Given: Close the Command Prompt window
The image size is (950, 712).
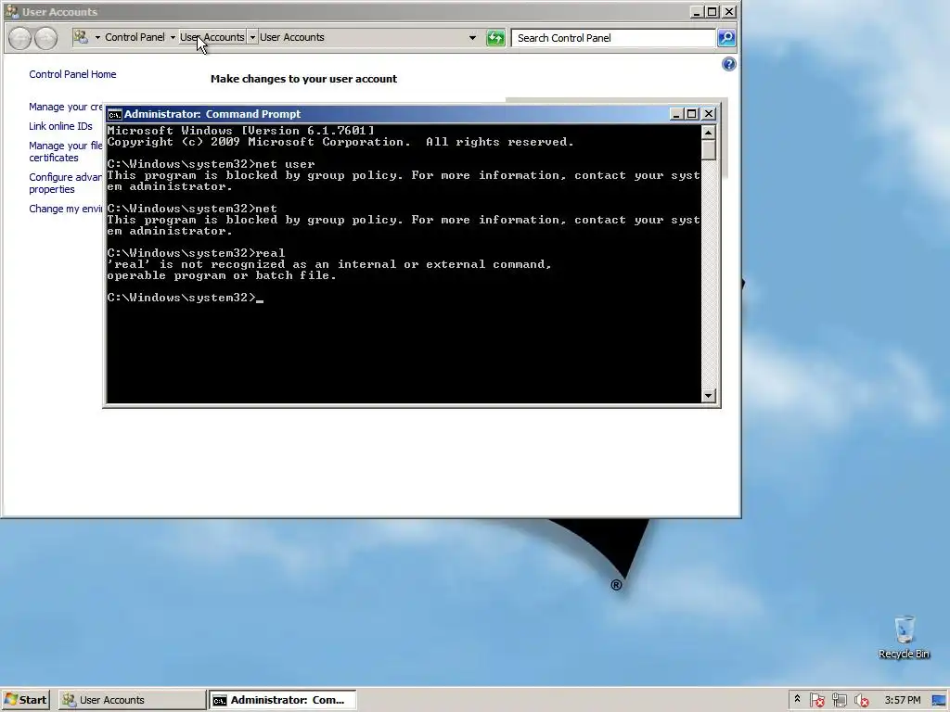Looking at the screenshot, I should pos(709,114).
